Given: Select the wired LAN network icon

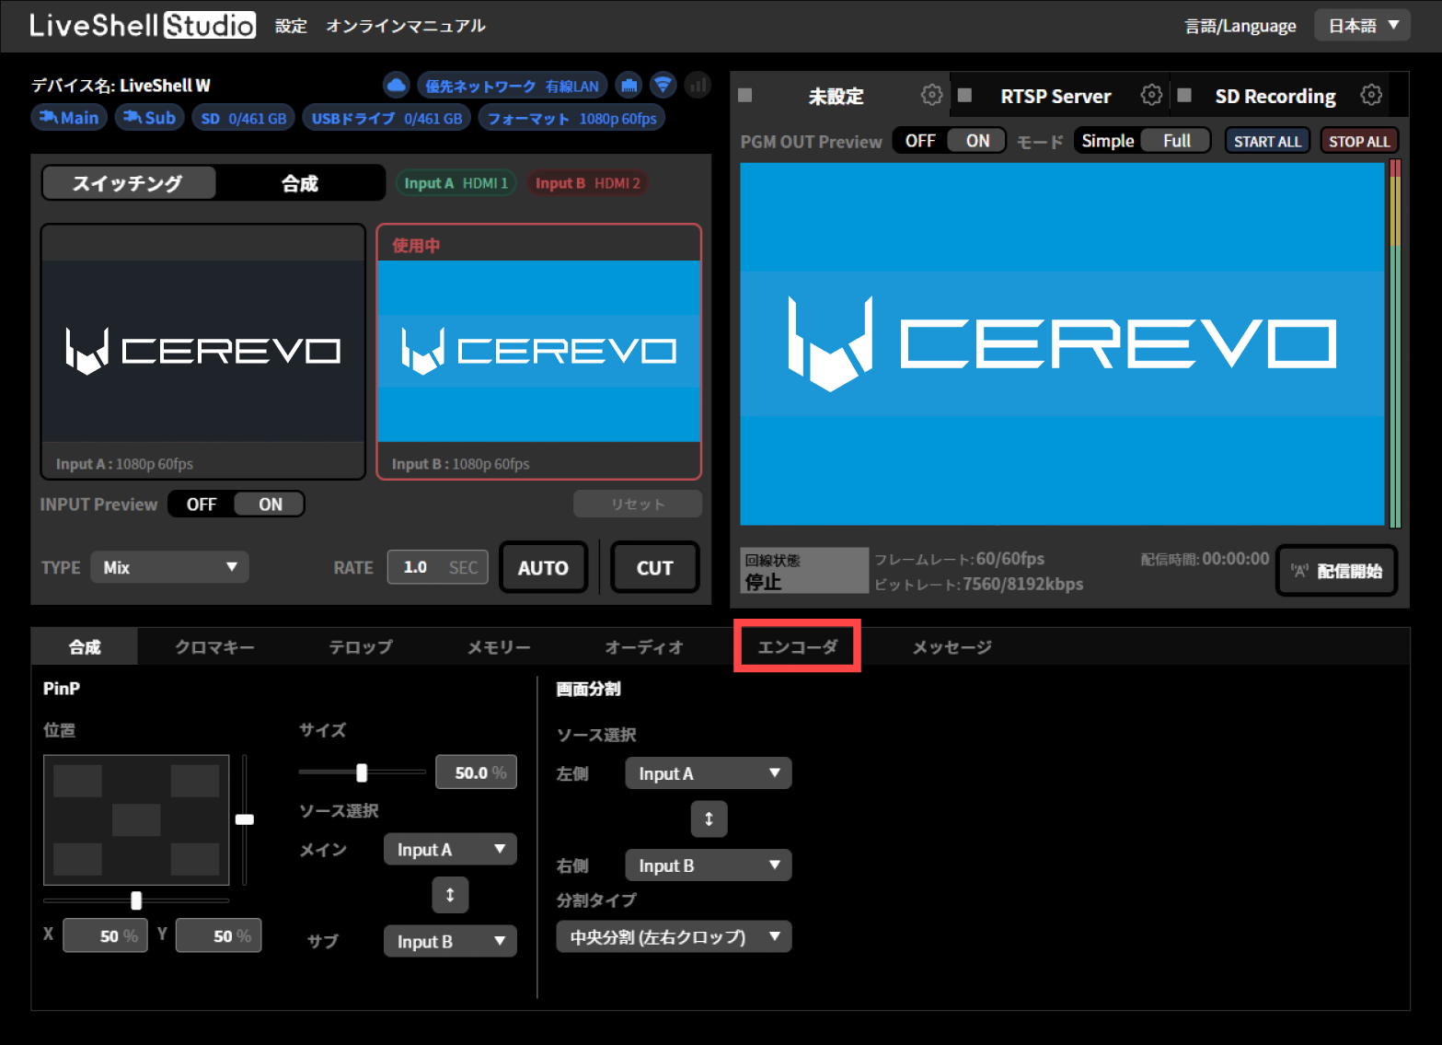Looking at the screenshot, I should (629, 85).
